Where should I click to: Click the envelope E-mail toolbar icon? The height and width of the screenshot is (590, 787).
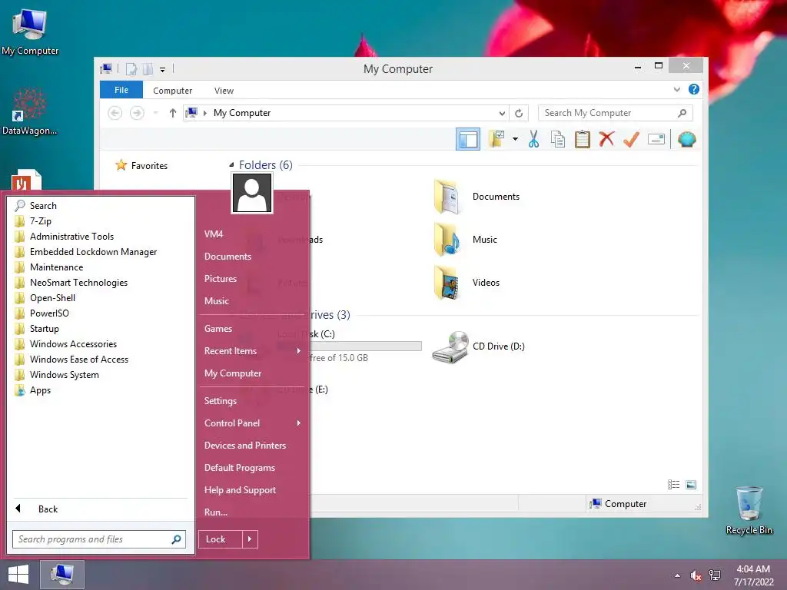coord(656,139)
